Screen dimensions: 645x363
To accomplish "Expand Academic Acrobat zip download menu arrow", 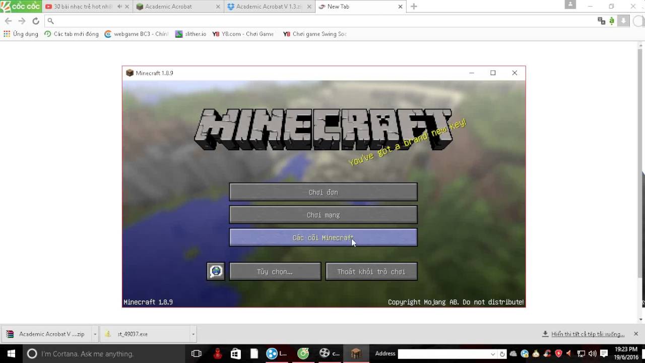I will click(x=95, y=334).
